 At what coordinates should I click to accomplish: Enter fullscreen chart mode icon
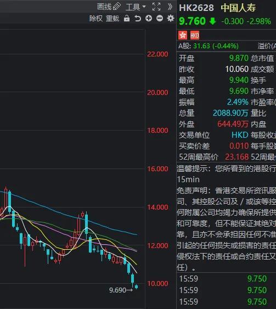click(156, 7)
